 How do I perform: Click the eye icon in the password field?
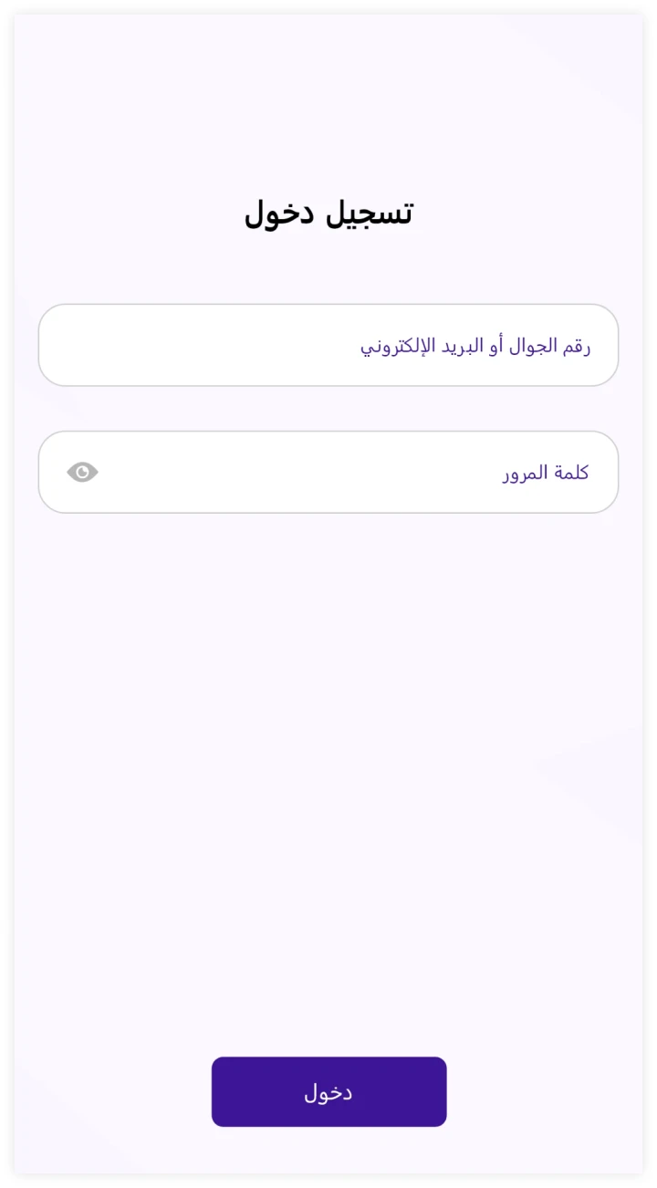82,472
